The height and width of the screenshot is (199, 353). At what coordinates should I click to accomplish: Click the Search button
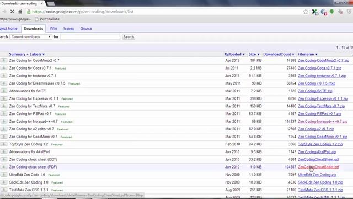point(129,37)
